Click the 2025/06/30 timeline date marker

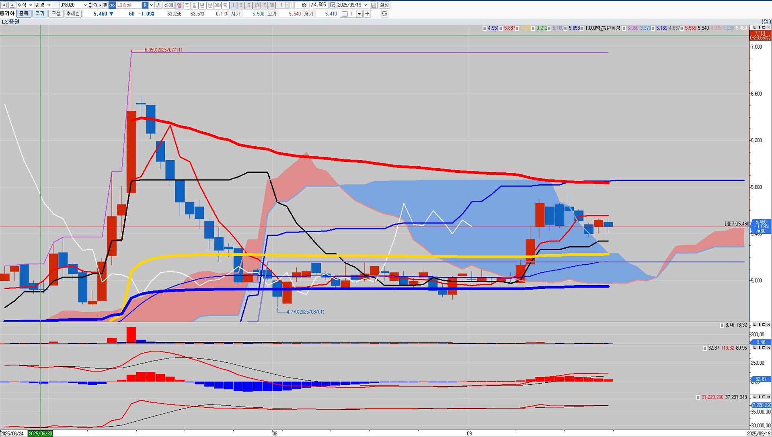click(40, 434)
